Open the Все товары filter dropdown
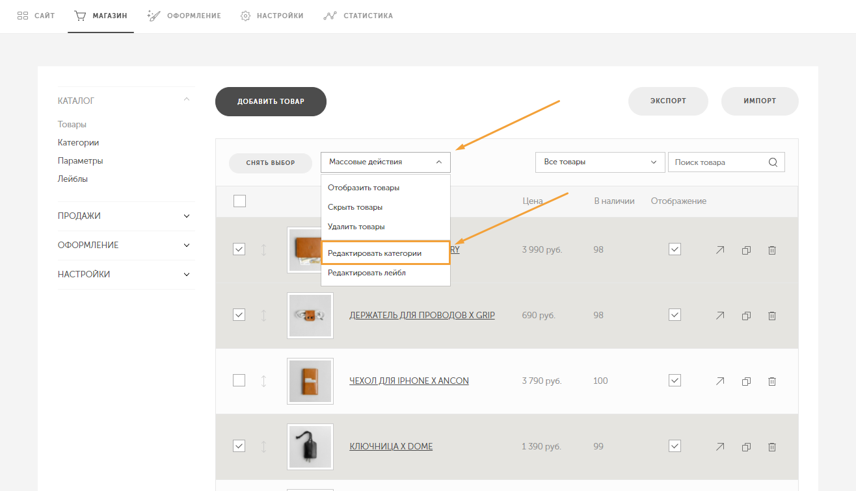Image resolution: width=856 pixels, height=491 pixels. (600, 162)
